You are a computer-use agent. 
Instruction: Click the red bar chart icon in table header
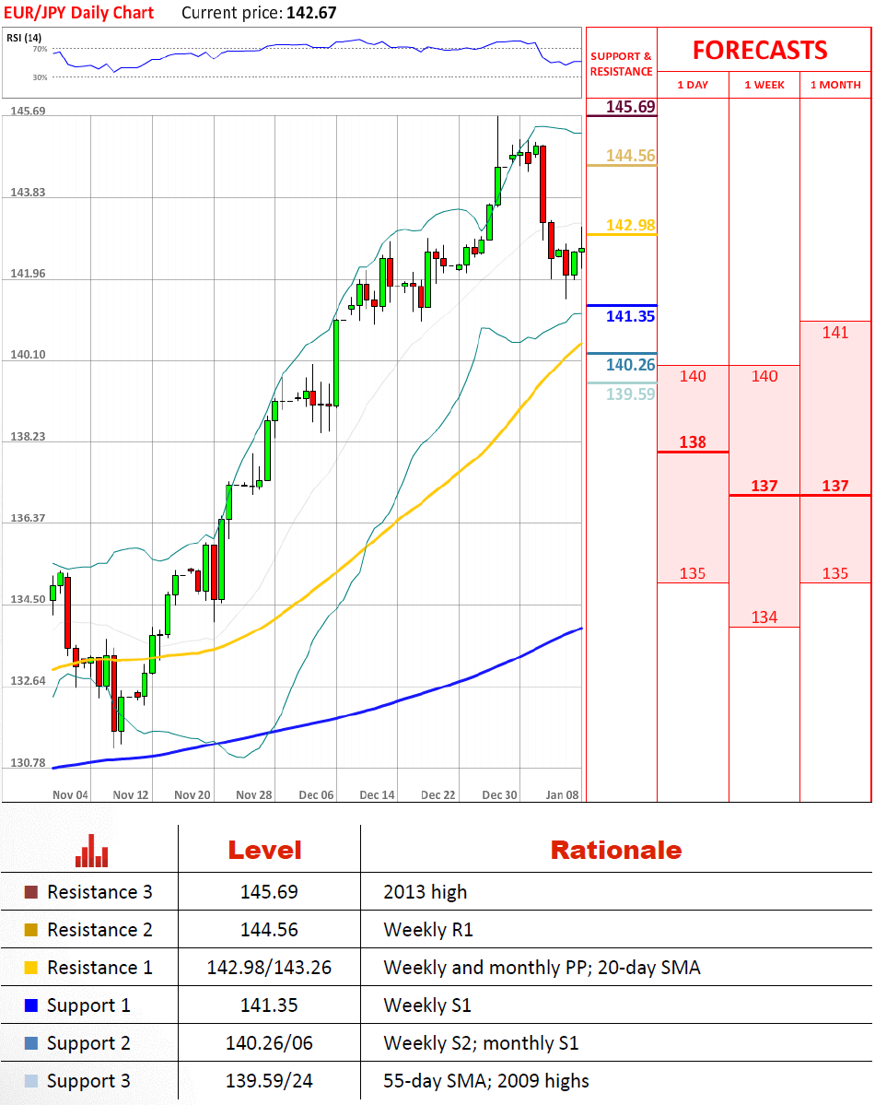(91, 851)
